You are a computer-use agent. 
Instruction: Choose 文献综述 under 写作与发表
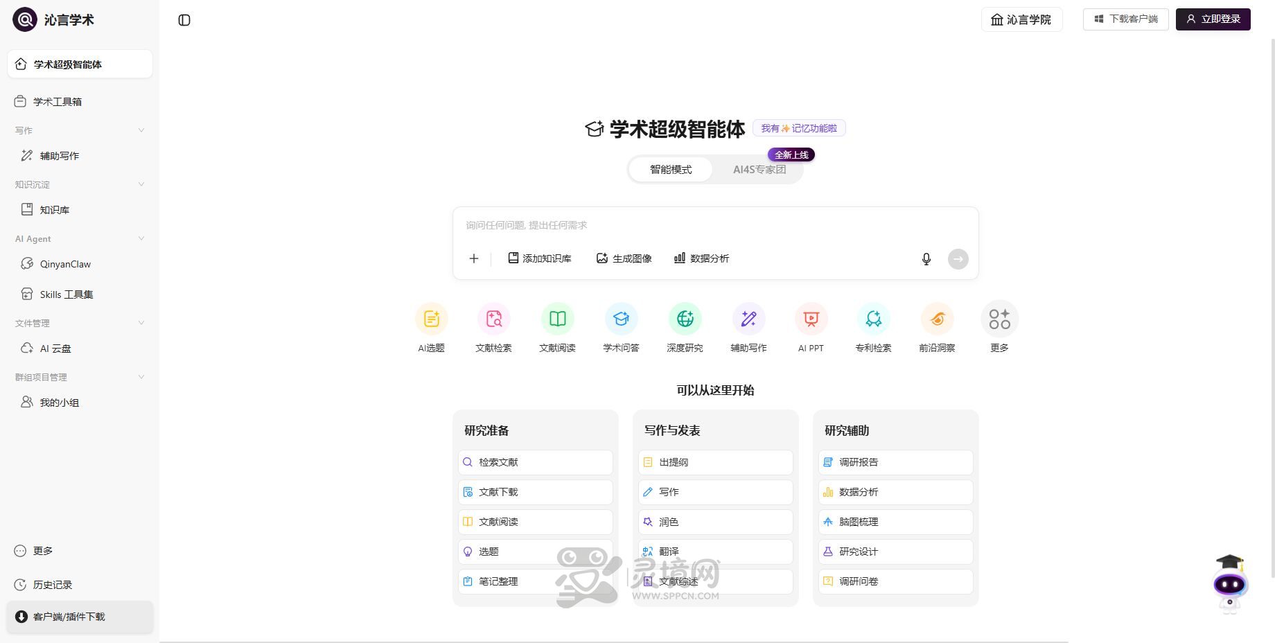[715, 581]
